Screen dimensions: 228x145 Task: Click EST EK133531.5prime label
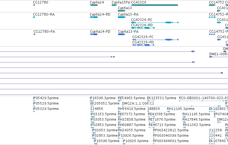pos(162,98)
